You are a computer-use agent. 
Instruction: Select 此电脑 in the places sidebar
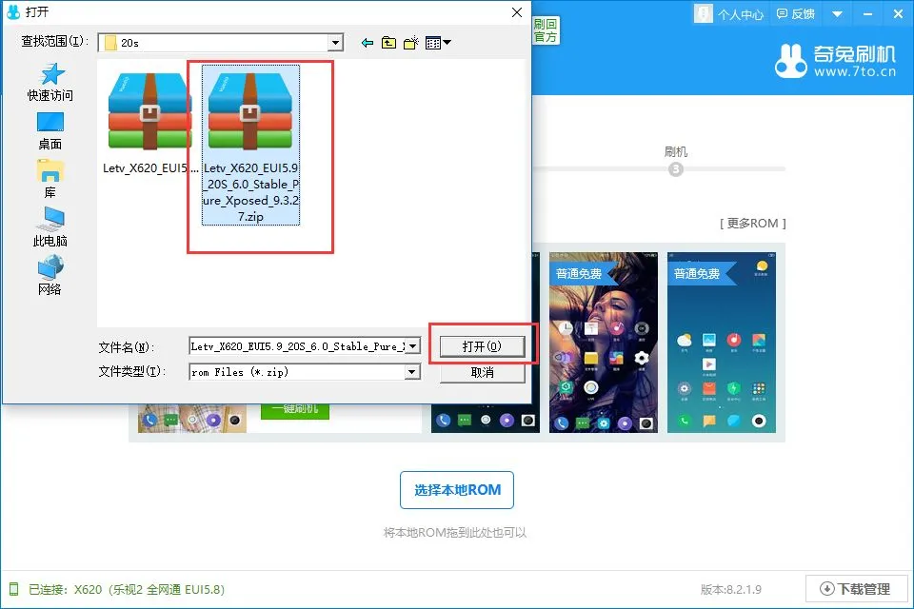pos(50,227)
